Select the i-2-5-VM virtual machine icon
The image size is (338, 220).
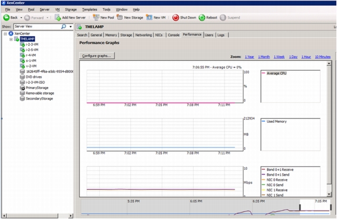22,50
